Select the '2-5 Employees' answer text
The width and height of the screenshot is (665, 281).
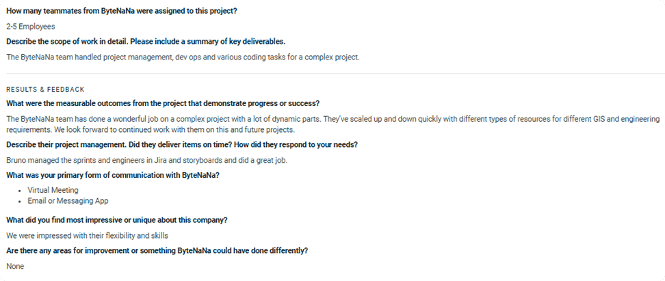(x=31, y=26)
